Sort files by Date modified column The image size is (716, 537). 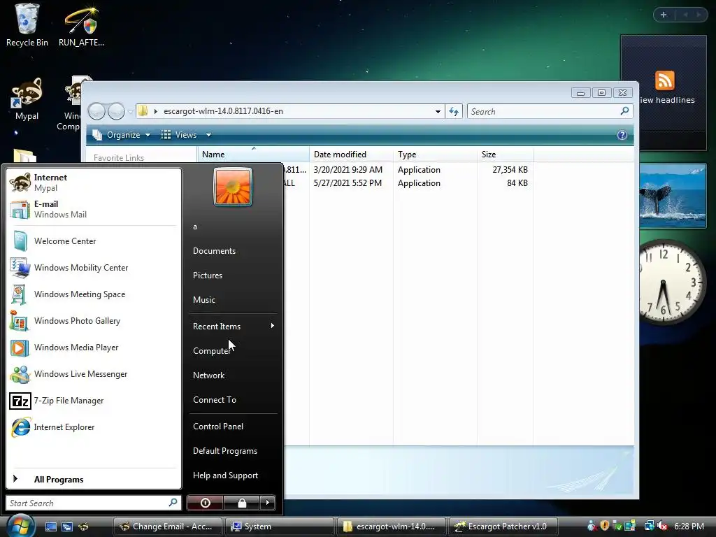(x=351, y=155)
